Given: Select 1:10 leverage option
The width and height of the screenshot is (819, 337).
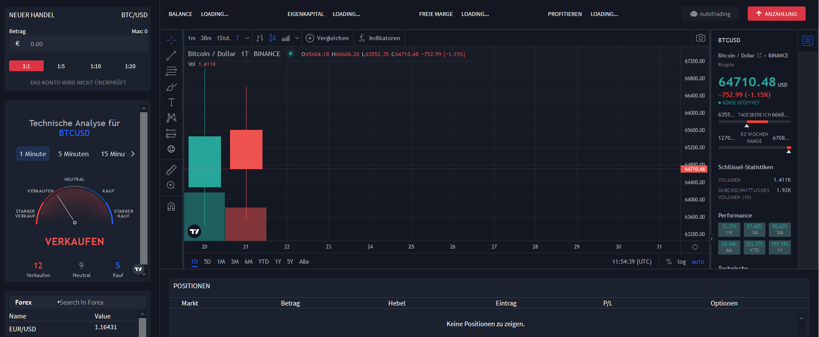Looking at the screenshot, I should point(96,66).
